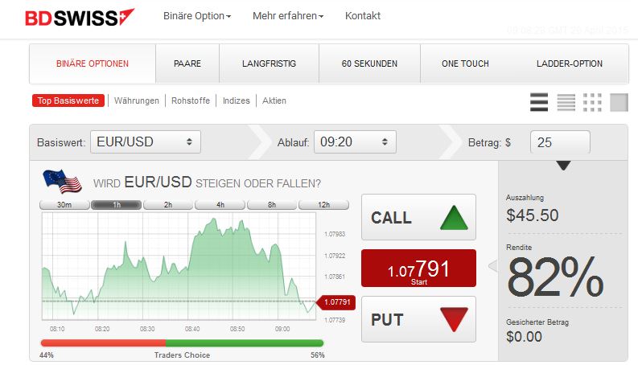Switch to the thin-lines compact view icon
638x365 pixels.
(x=566, y=102)
